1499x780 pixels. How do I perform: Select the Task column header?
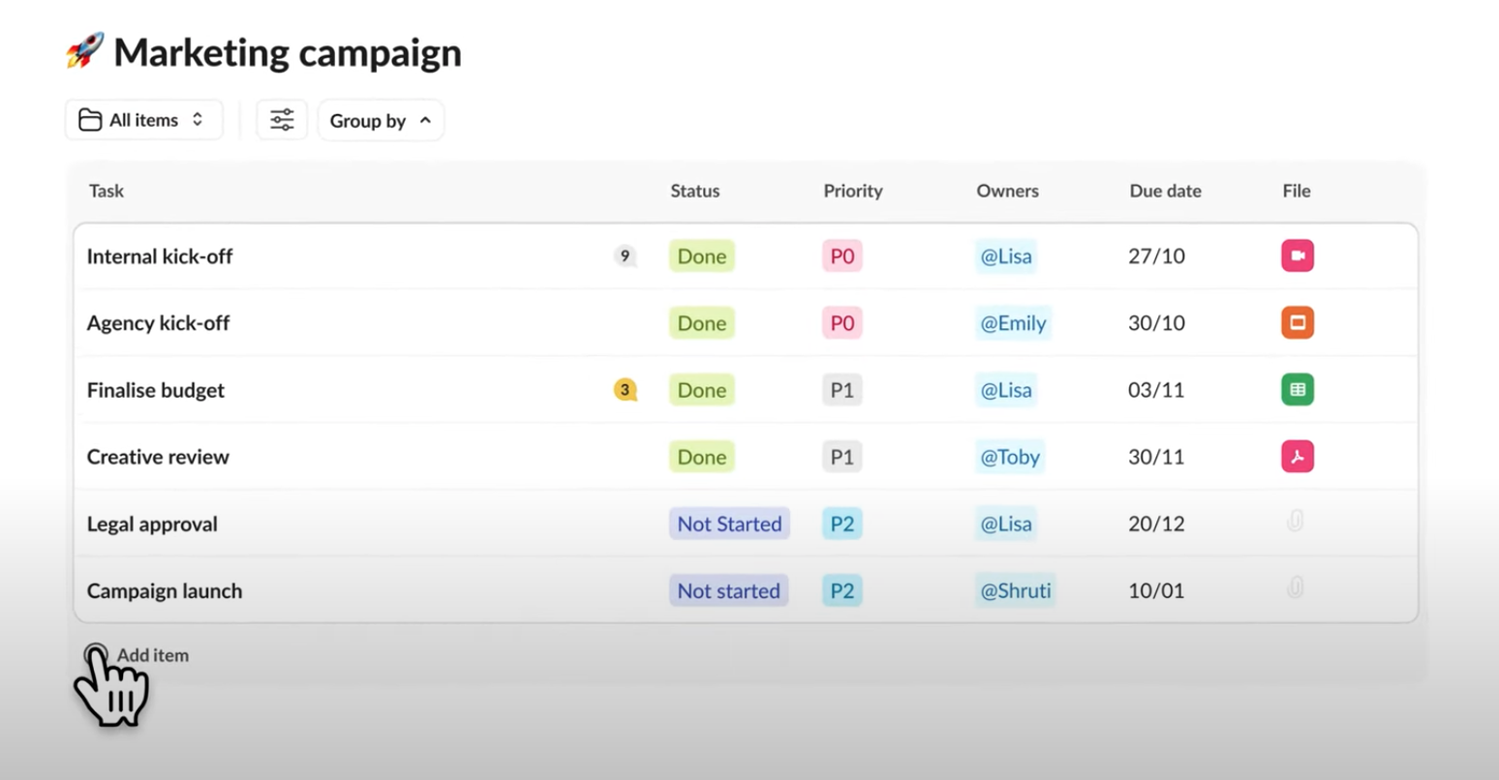coord(106,191)
